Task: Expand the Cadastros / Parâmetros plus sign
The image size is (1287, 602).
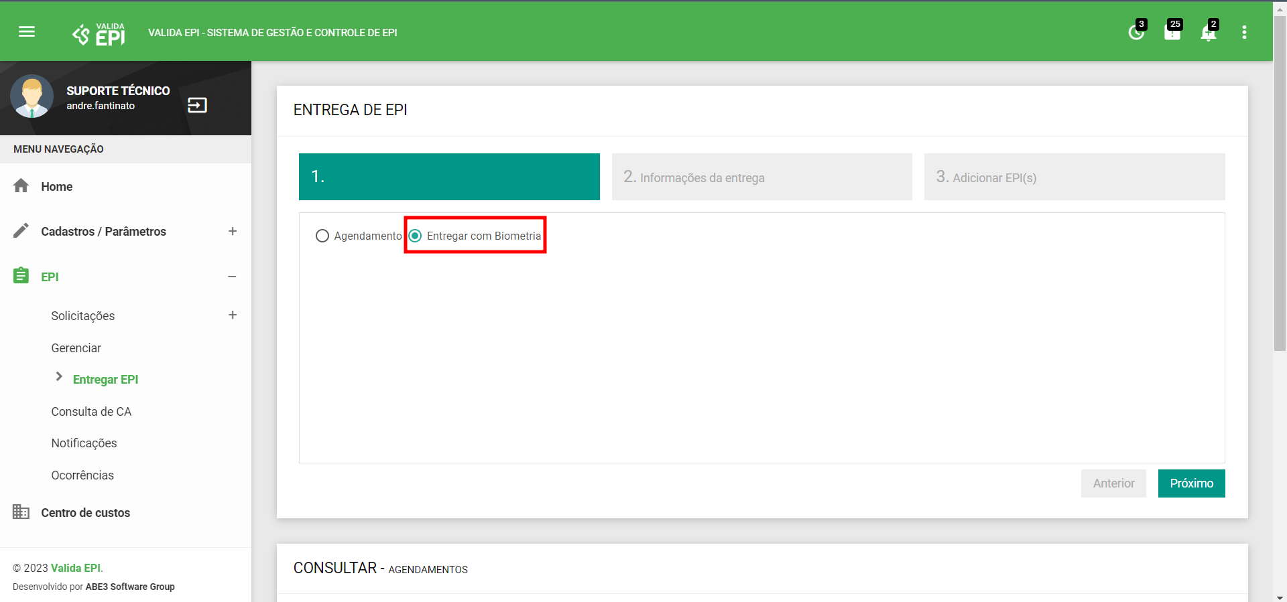Action: (233, 231)
